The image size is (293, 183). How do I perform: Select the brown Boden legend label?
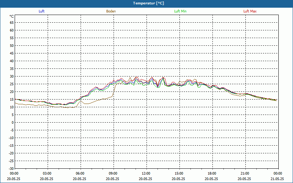[x=111, y=11]
